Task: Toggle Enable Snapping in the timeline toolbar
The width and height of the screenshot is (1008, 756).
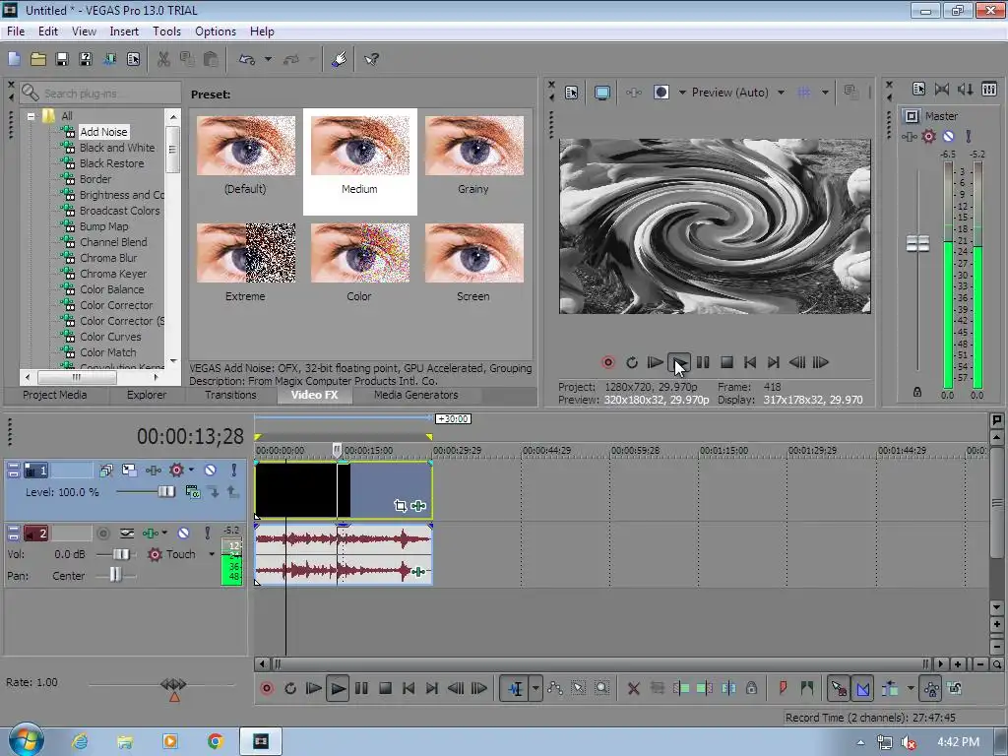Action: click(838, 688)
